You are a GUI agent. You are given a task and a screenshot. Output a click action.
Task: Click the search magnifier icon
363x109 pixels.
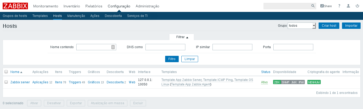[313, 6]
